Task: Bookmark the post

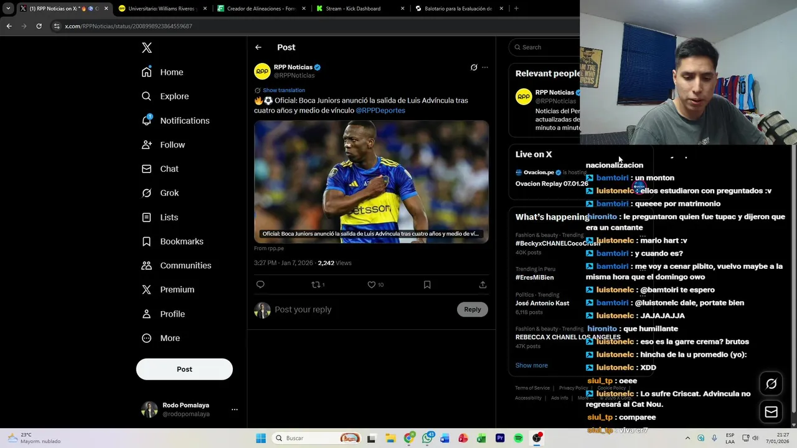Action: tap(427, 284)
